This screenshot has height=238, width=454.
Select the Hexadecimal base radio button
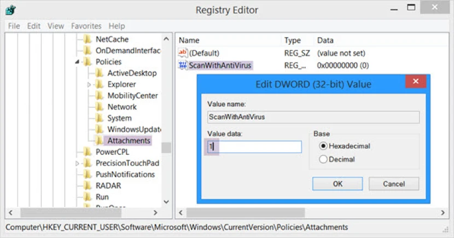pyautogui.click(x=323, y=146)
